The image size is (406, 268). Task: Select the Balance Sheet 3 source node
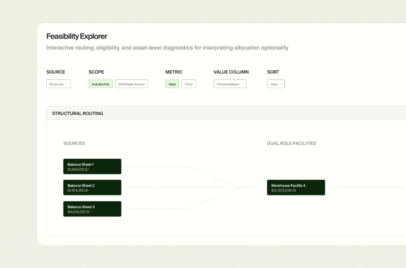[92, 209]
